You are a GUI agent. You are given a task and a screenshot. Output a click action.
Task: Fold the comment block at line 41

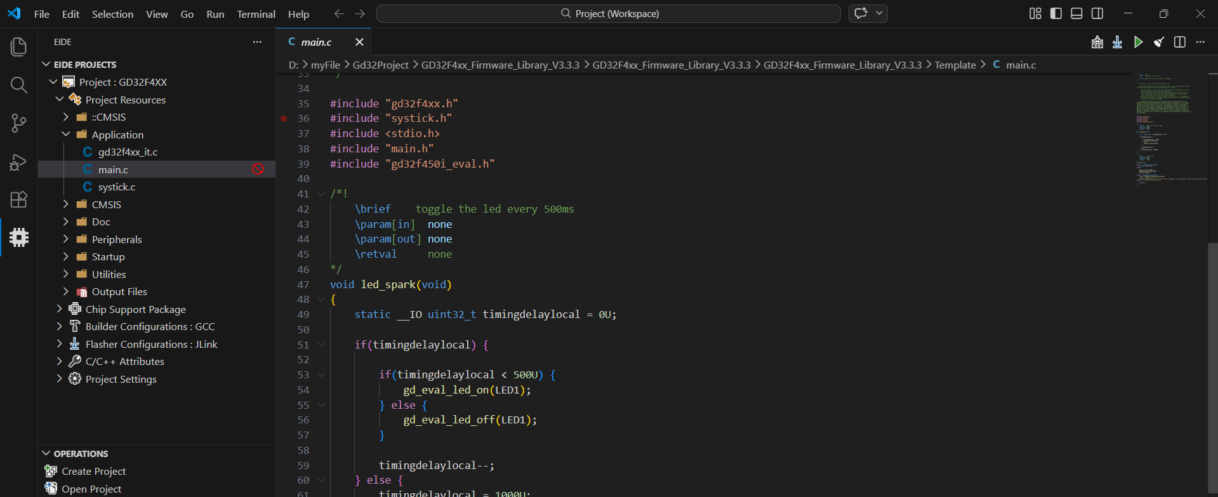(x=321, y=194)
